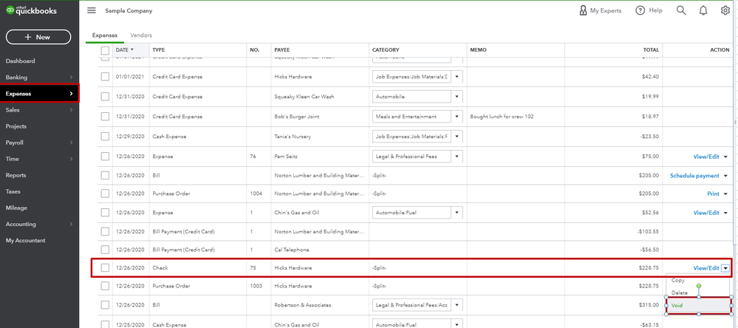This screenshot has height=328, width=738.
Task: Click the PAYEE column header
Action: [x=282, y=50]
